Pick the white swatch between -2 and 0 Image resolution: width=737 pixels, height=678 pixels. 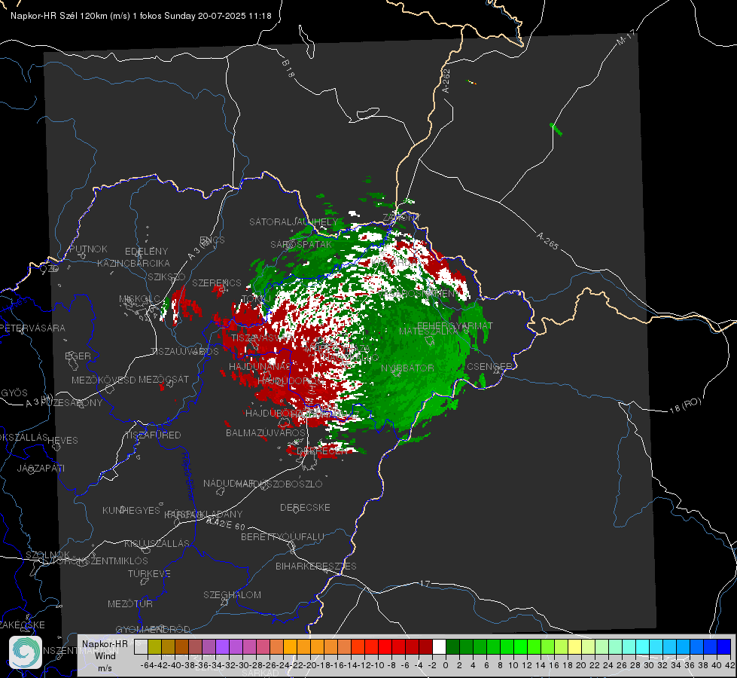tap(439, 646)
